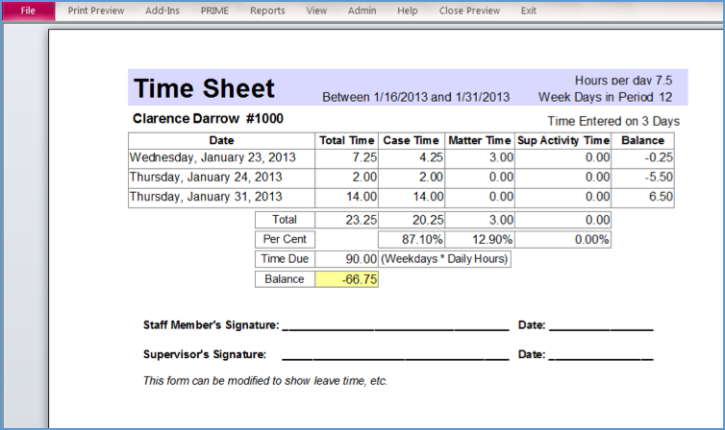Screen dimensions: 725x430
Task: Open the Admin tab
Action: point(362,11)
